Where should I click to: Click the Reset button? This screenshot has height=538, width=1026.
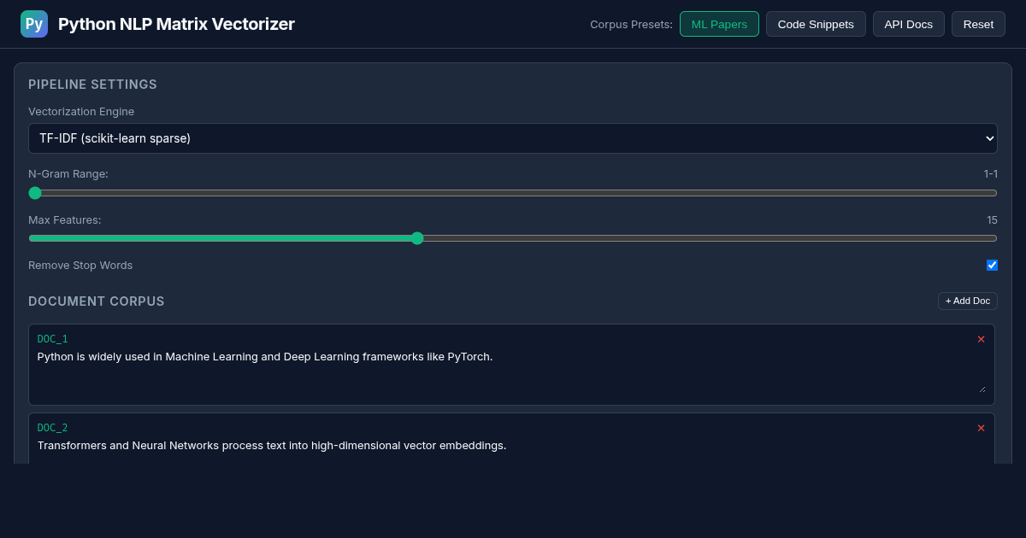pyautogui.click(x=978, y=24)
